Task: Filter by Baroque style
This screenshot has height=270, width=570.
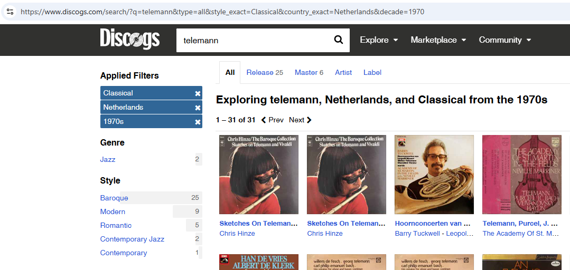Action: coord(114,198)
